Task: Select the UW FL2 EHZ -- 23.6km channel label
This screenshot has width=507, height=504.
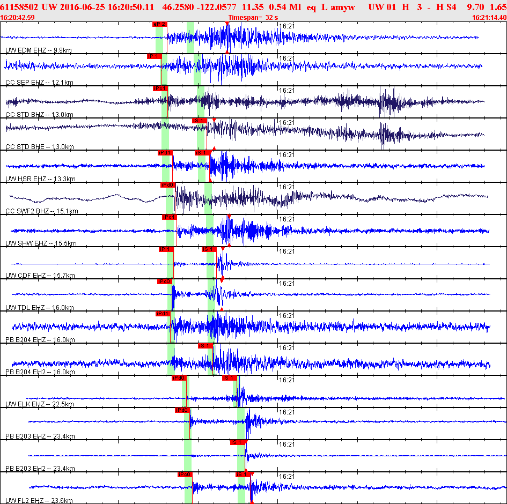Action: [39, 500]
